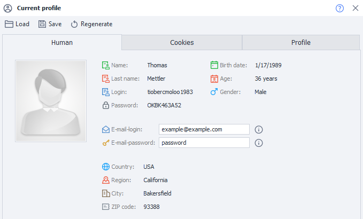Click the Gender male symbol icon
363x219 pixels.
(214, 92)
